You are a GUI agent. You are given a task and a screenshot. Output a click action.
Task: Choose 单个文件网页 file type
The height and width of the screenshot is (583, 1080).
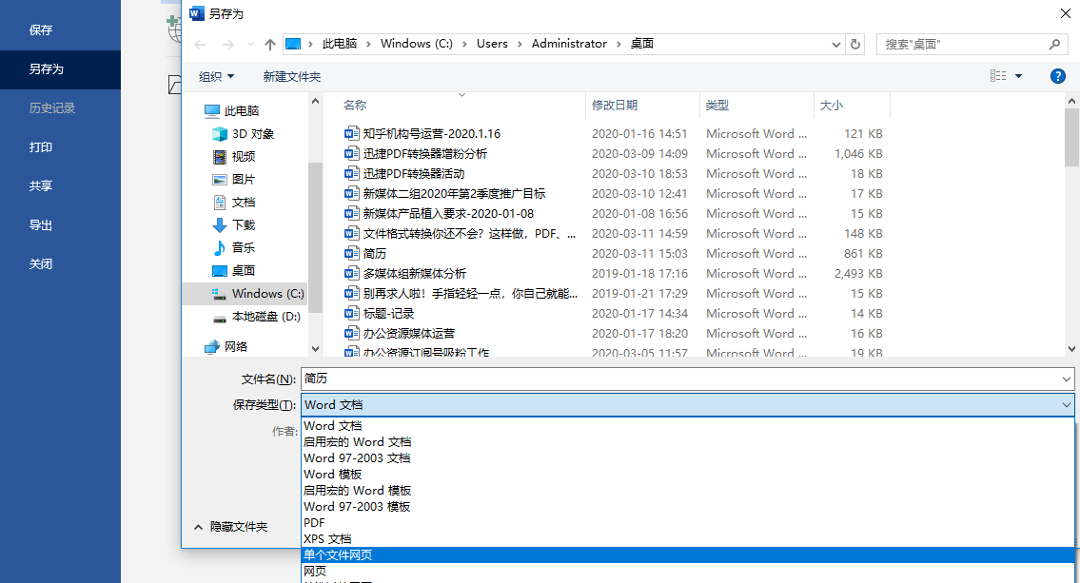pos(687,554)
